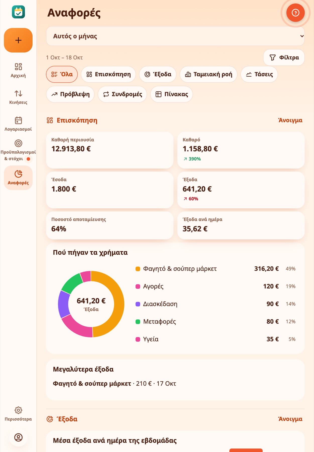
Task: Click the Έξοδα 641,20 € card
Action: (241, 190)
